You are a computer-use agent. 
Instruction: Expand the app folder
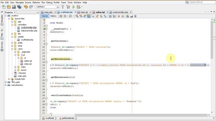[x=12, y=22]
